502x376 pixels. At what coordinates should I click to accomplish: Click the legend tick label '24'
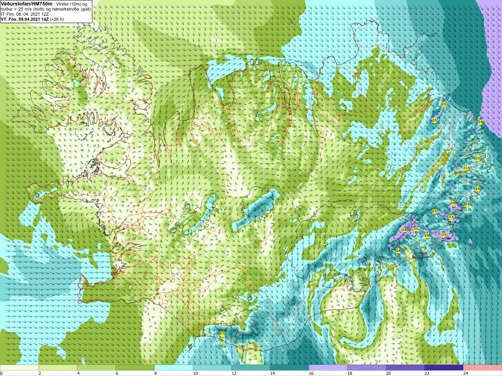466,373
